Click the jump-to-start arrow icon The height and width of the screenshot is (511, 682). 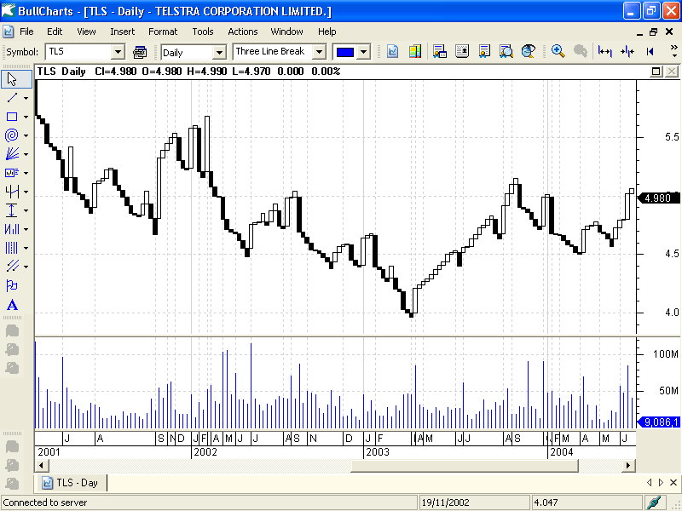650,51
